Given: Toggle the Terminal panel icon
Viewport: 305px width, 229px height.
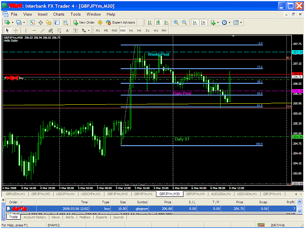Looking at the screenshot, I should pyautogui.click(x=57, y=22).
